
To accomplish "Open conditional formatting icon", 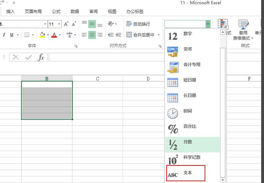I will [x=223, y=23].
